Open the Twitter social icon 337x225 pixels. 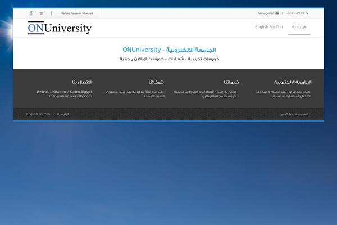(42, 13)
